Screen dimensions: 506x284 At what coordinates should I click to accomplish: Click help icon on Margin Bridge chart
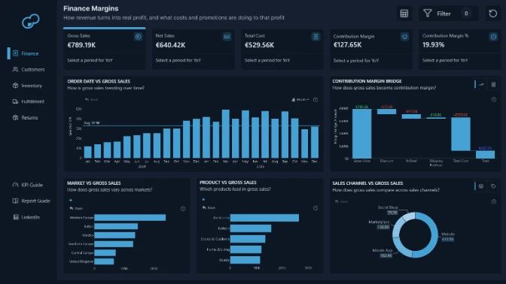point(494,99)
